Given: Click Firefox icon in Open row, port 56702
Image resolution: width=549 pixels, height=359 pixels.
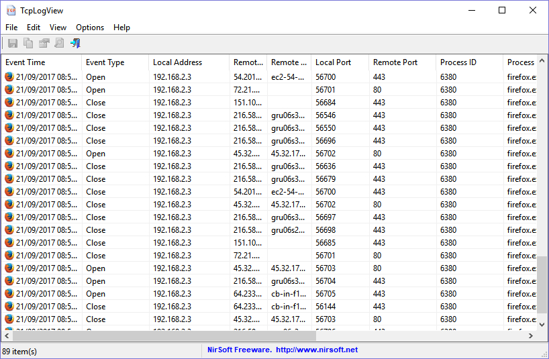Looking at the screenshot, I should 9,153.
